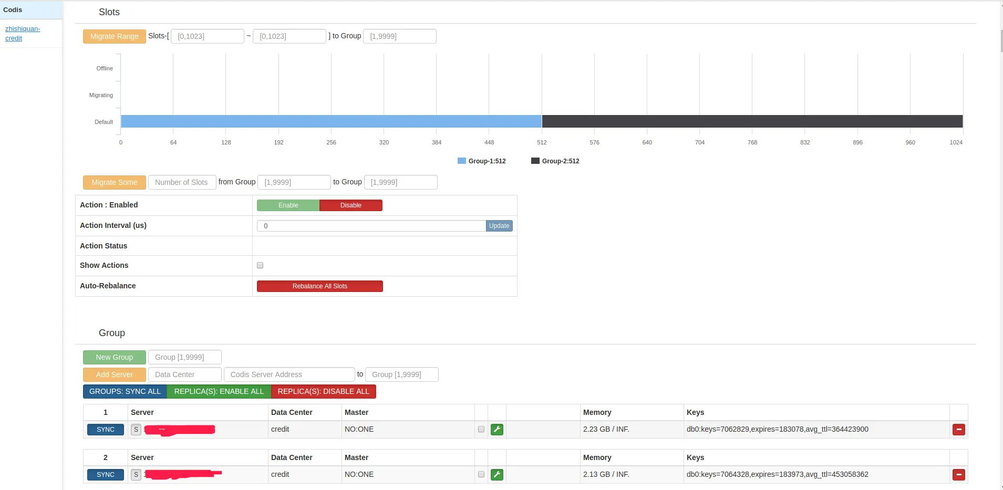The width and height of the screenshot is (1003, 490).
Task: Click the S badge in group 1 server row
Action: tap(136, 430)
